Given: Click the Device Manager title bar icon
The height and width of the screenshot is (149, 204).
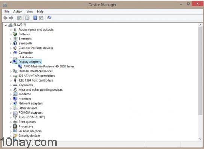Looking at the screenshot, I should coord(5,5).
